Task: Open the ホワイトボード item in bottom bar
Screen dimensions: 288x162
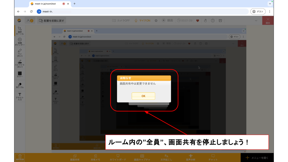Action: (x=118, y=157)
